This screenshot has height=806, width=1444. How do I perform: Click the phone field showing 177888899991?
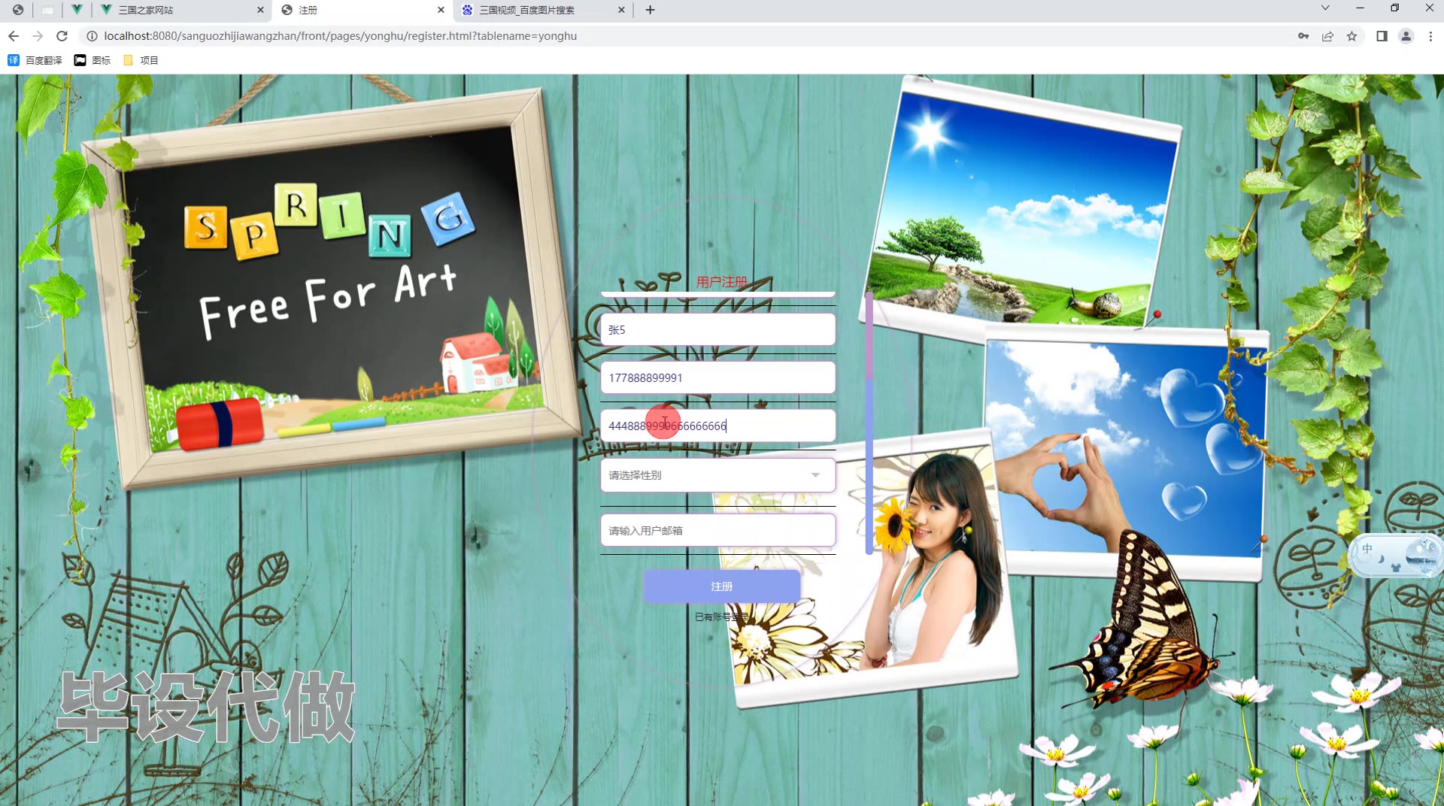coord(717,377)
